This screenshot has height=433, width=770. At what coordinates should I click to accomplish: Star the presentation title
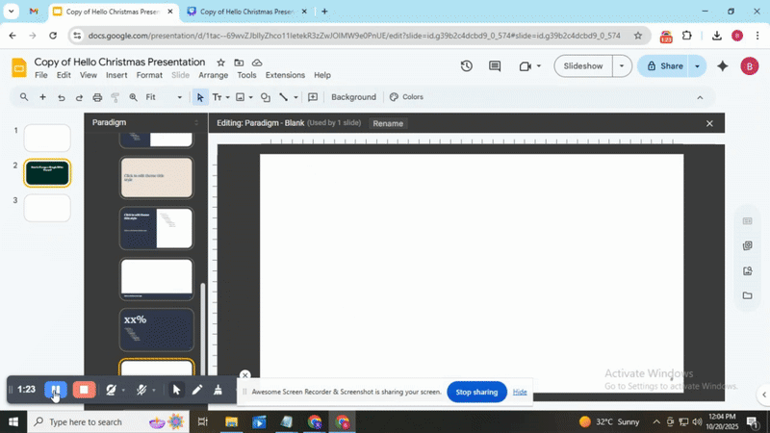(221, 62)
